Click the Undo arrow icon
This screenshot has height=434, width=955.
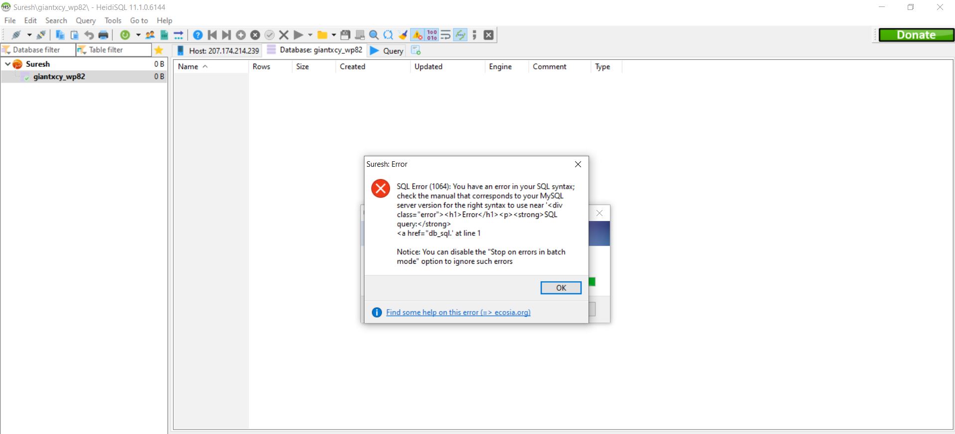[89, 35]
